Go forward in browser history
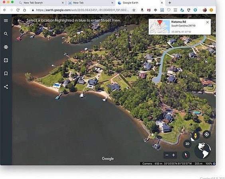 click(11, 10)
